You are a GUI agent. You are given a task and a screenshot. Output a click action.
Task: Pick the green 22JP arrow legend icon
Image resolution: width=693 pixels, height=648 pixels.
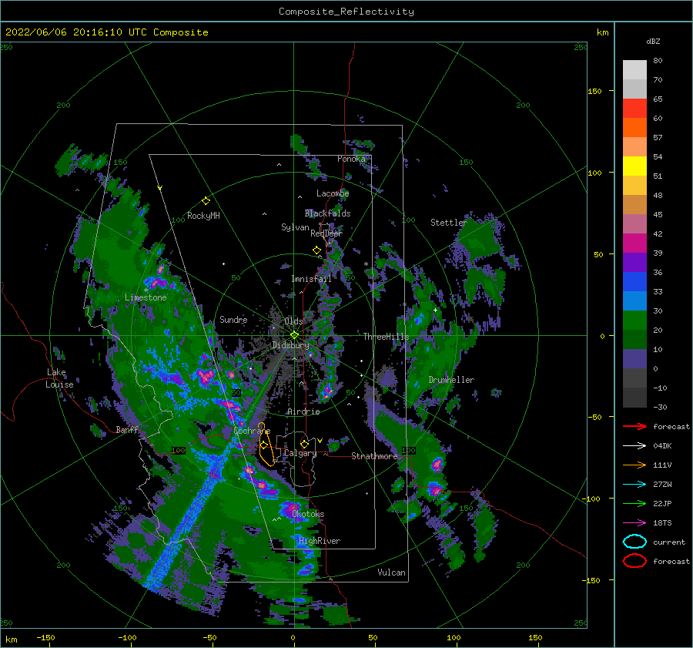tap(634, 503)
